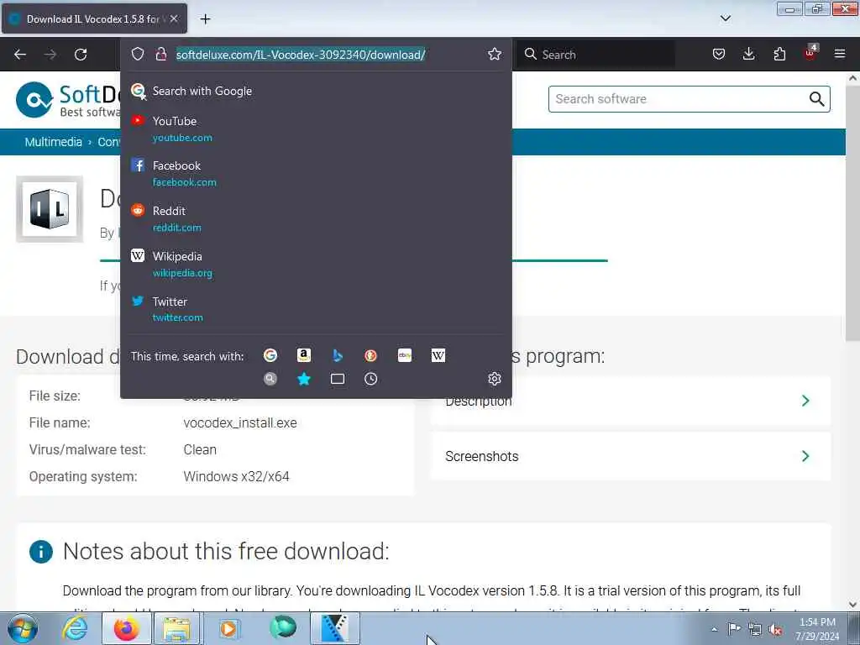Screen dimensions: 860x645
Task: Expand the Description row chevron
Action: click(x=805, y=401)
